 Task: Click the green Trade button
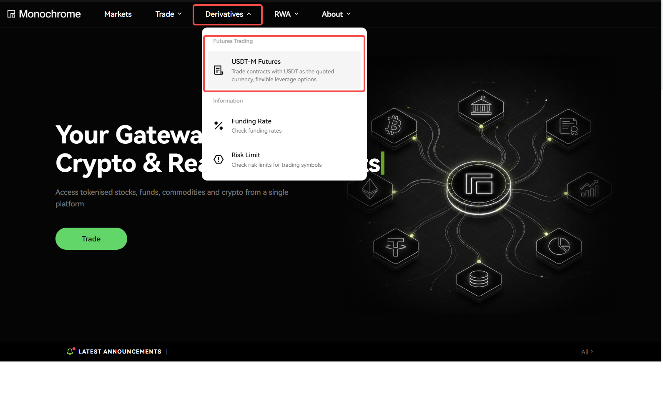click(x=91, y=239)
